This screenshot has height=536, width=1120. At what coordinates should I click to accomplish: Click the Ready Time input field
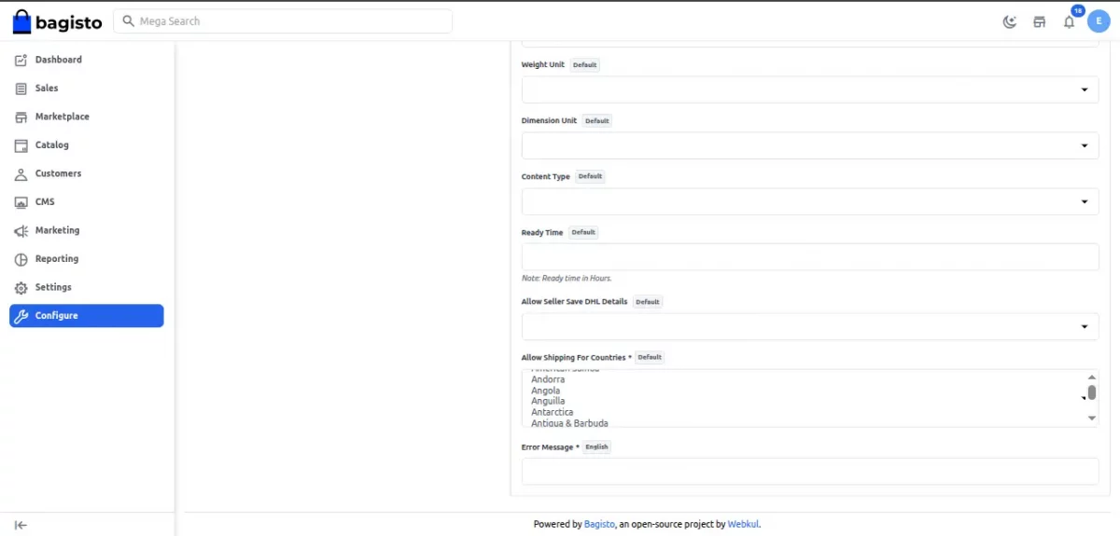click(x=810, y=257)
